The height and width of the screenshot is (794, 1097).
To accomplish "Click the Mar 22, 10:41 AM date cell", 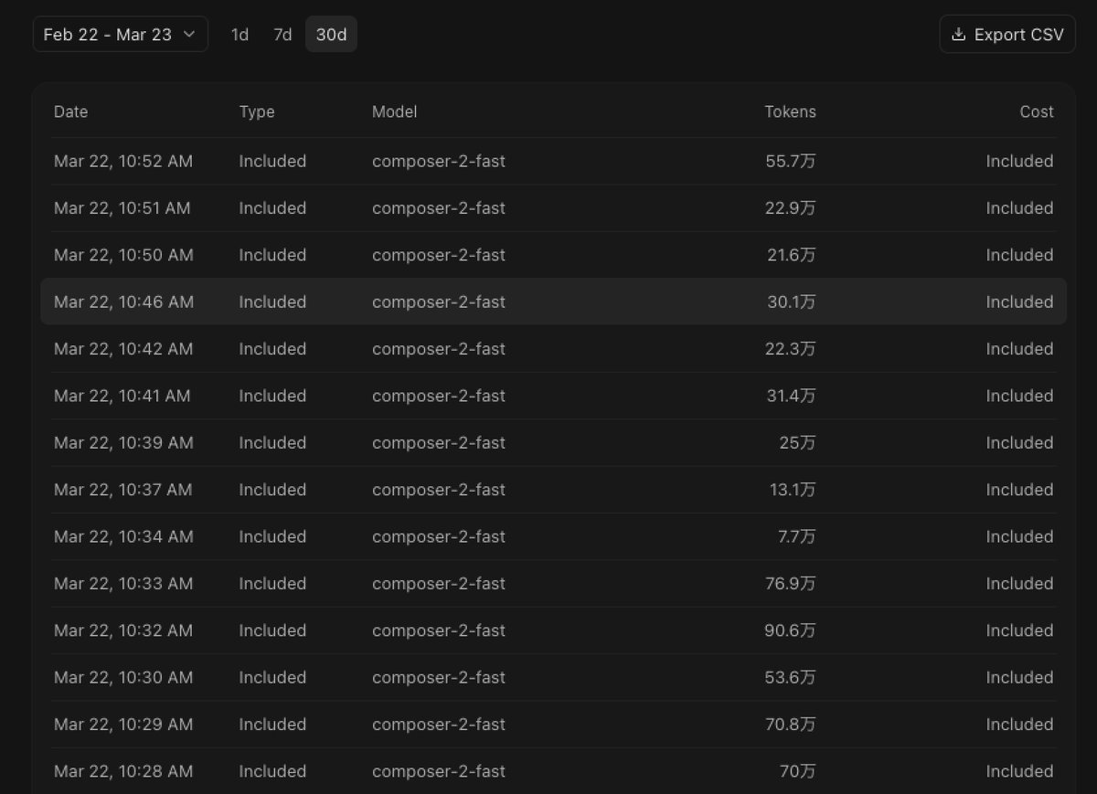I will 122,396.
